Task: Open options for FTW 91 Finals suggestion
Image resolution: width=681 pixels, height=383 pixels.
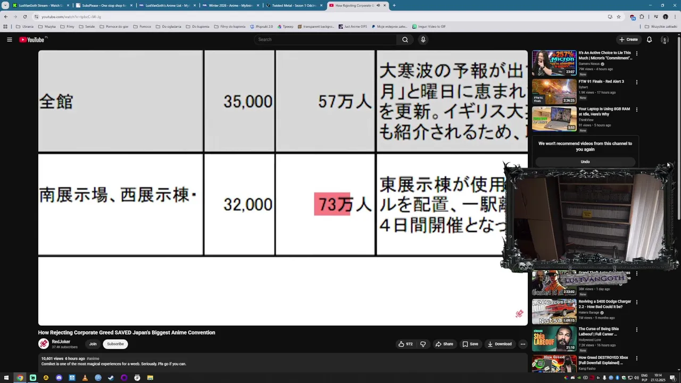Action: 636,82
